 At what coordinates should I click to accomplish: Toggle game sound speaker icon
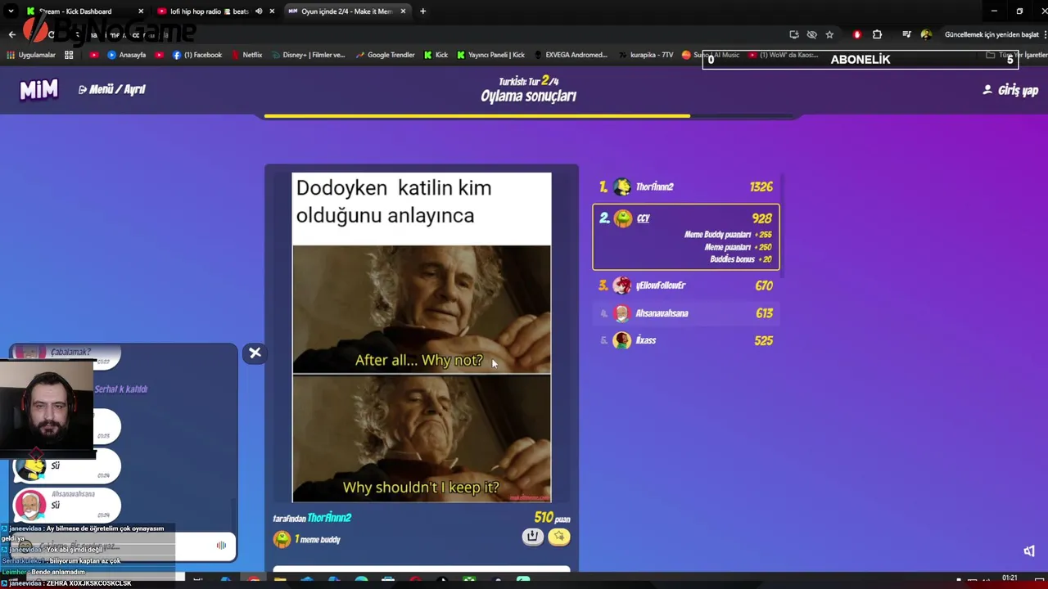point(1029,551)
